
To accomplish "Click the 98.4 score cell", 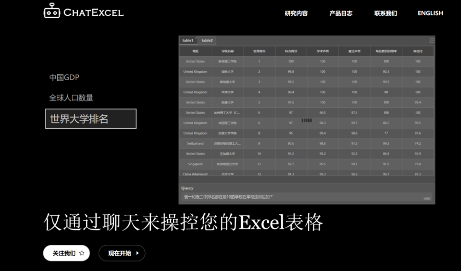I will pyautogui.click(x=291, y=92).
